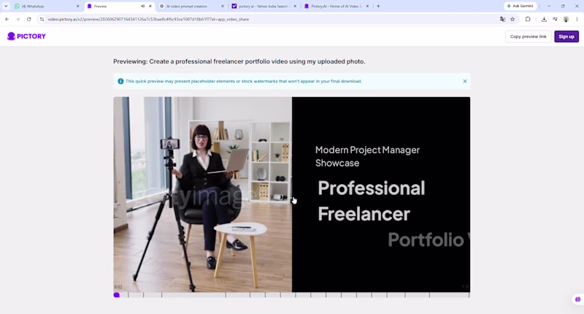Go back to previous page

point(7,19)
